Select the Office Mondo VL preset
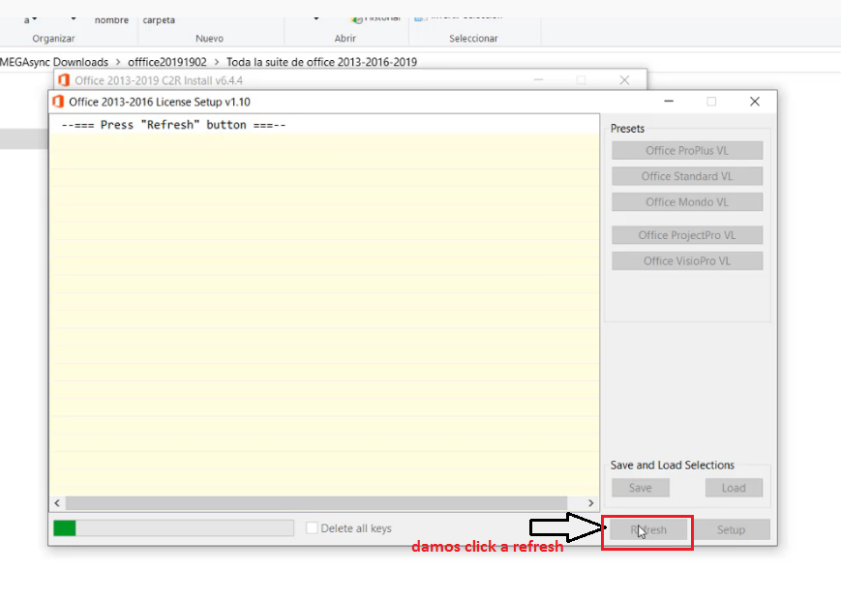This screenshot has width=841, height=601. (687, 202)
